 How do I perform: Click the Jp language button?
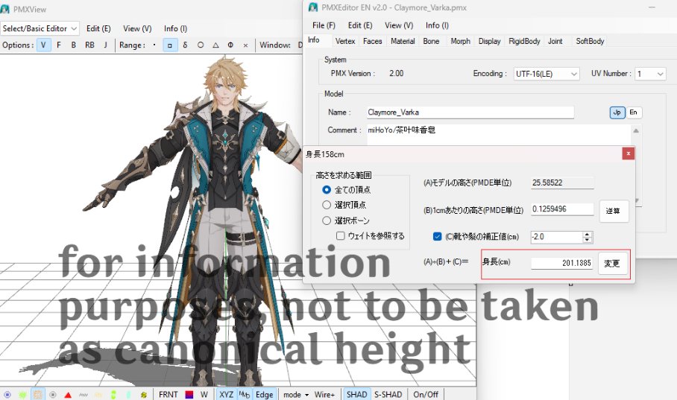pyautogui.click(x=617, y=112)
